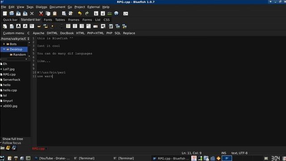The height and width of the screenshot is (161, 286).
Task: Switch to the RPG.cpp document tab
Action: (x=38, y=148)
